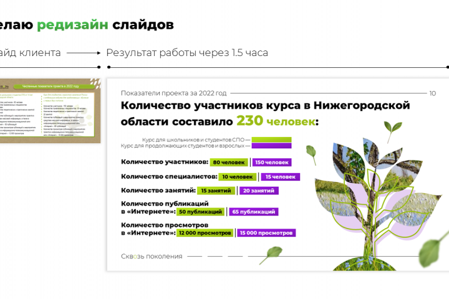Click the label 'Количество специалистов:'
This screenshot has width=449, height=299.
(x=169, y=176)
